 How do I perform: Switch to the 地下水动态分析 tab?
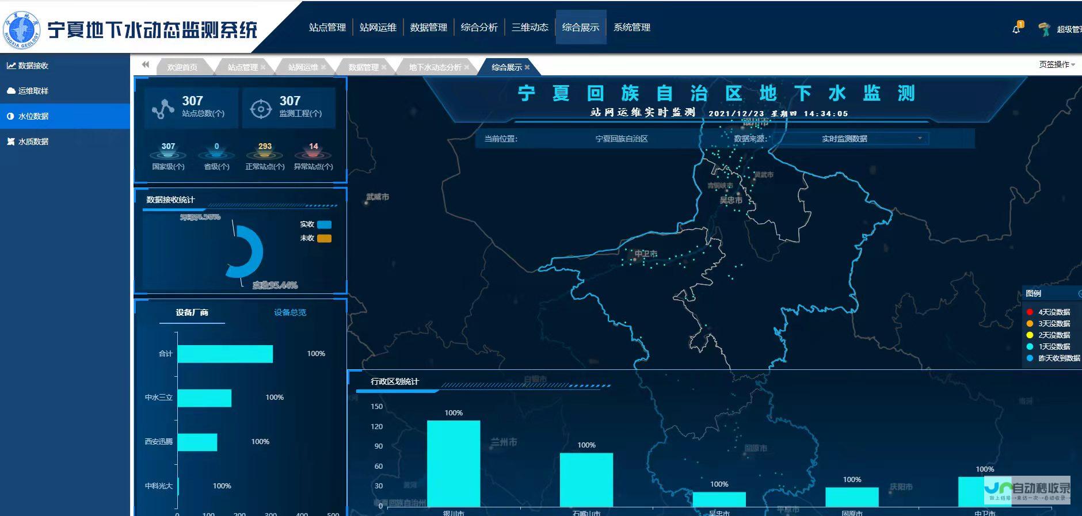[x=435, y=67]
